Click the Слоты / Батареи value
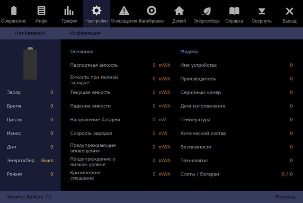 pyautogui.click(x=287, y=174)
